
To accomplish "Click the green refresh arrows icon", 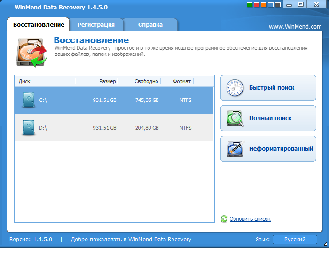I will (224, 218).
